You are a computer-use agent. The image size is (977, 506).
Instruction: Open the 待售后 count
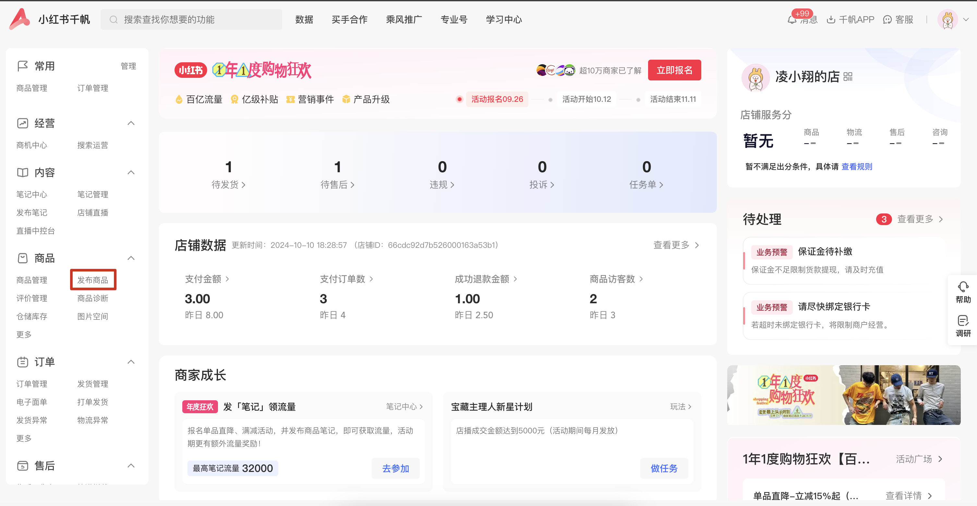338,175
